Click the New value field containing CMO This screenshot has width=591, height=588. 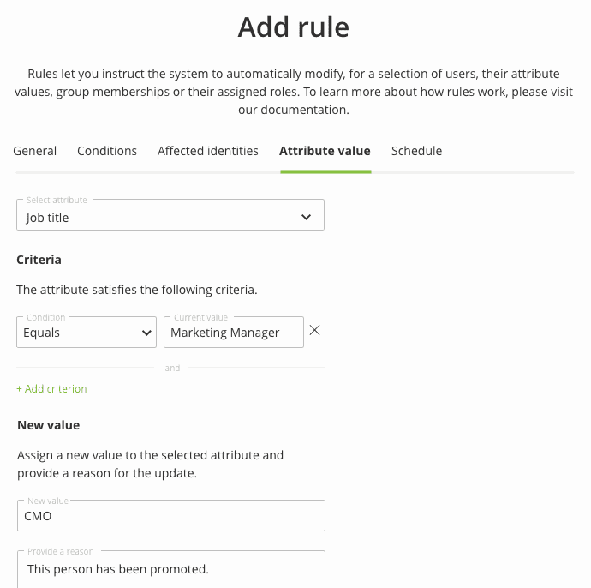click(x=170, y=516)
